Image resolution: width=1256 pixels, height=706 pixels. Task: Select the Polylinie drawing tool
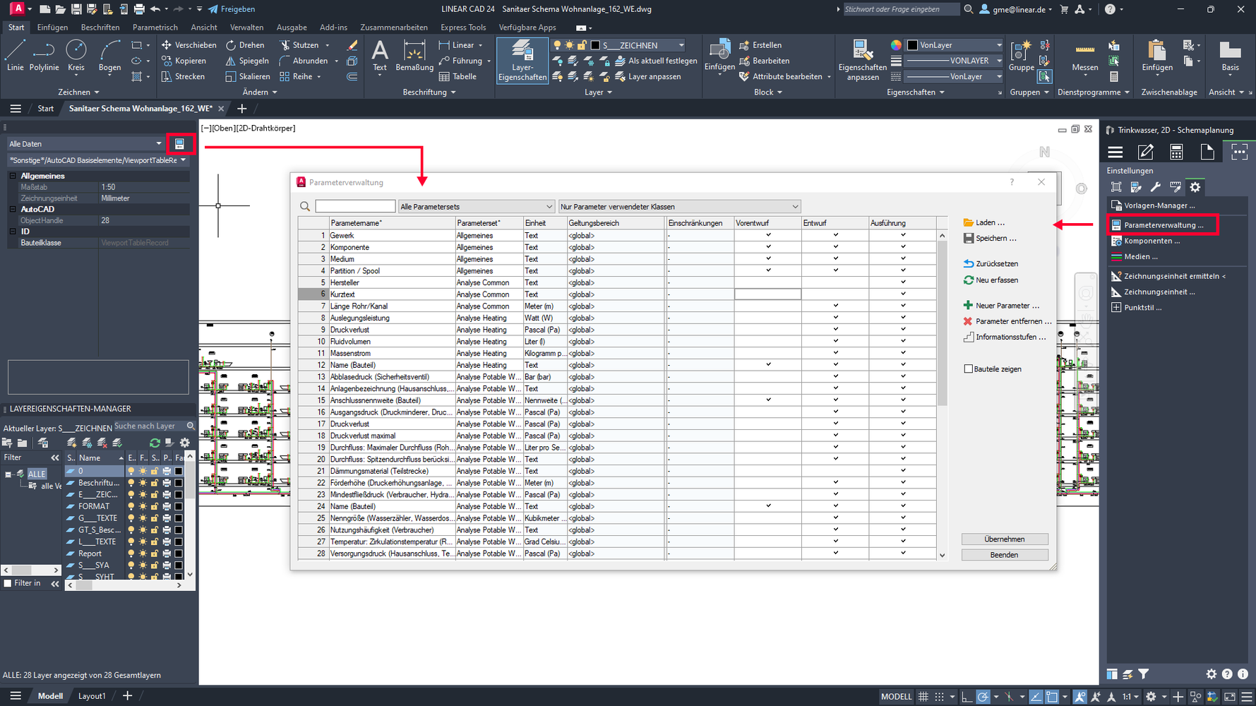click(x=44, y=56)
